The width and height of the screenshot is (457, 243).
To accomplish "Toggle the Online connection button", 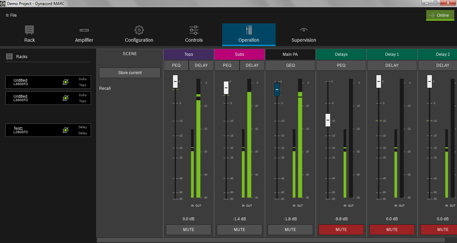I will pyautogui.click(x=440, y=15).
